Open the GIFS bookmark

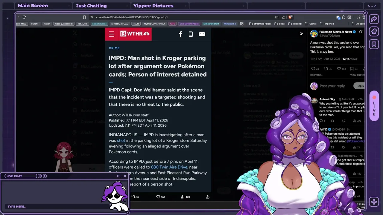tap(172, 24)
